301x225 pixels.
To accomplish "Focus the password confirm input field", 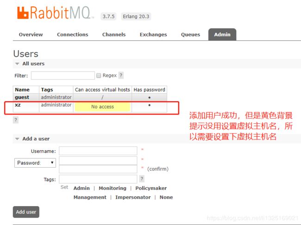I will coord(98,169).
